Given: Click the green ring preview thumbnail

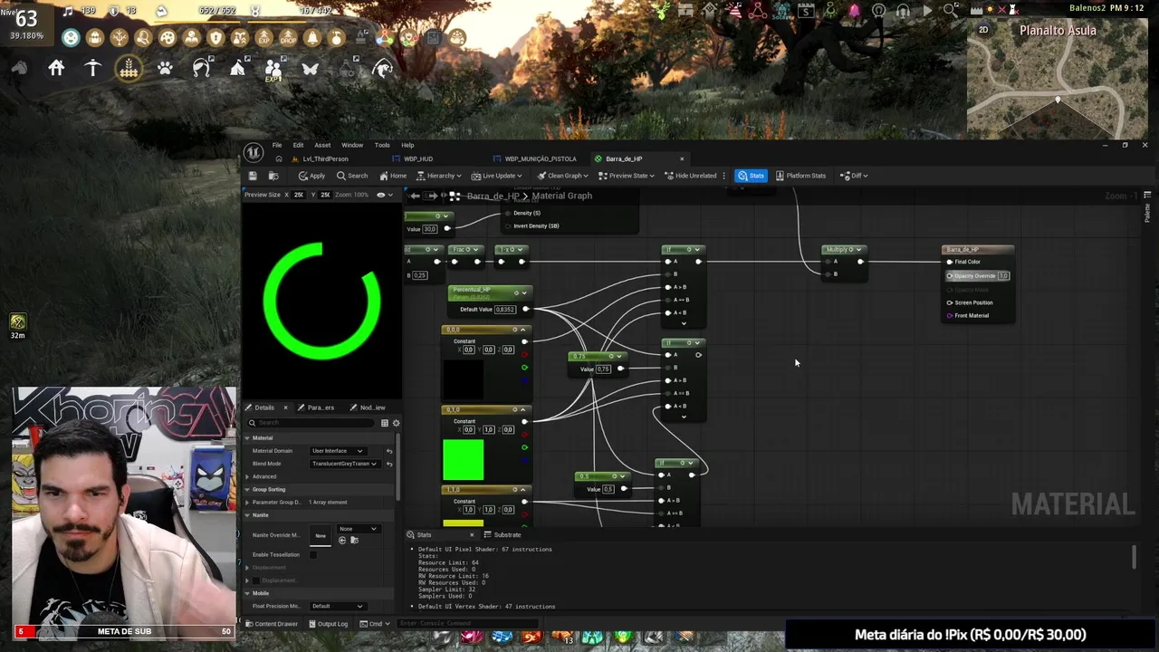Looking at the screenshot, I should tap(321, 301).
